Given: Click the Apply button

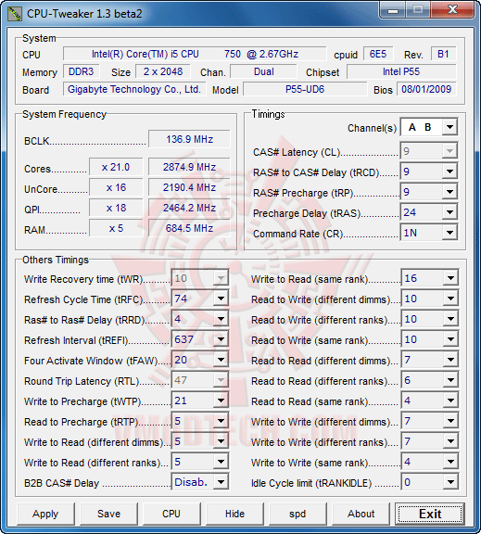Looking at the screenshot, I should click(45, 514).
